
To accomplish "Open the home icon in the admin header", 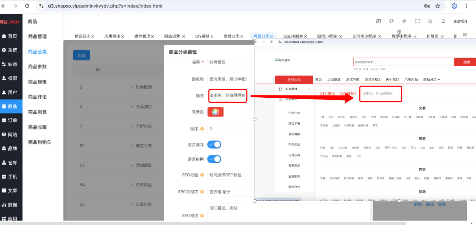I will pyautogui.click(x=430, y=21).
